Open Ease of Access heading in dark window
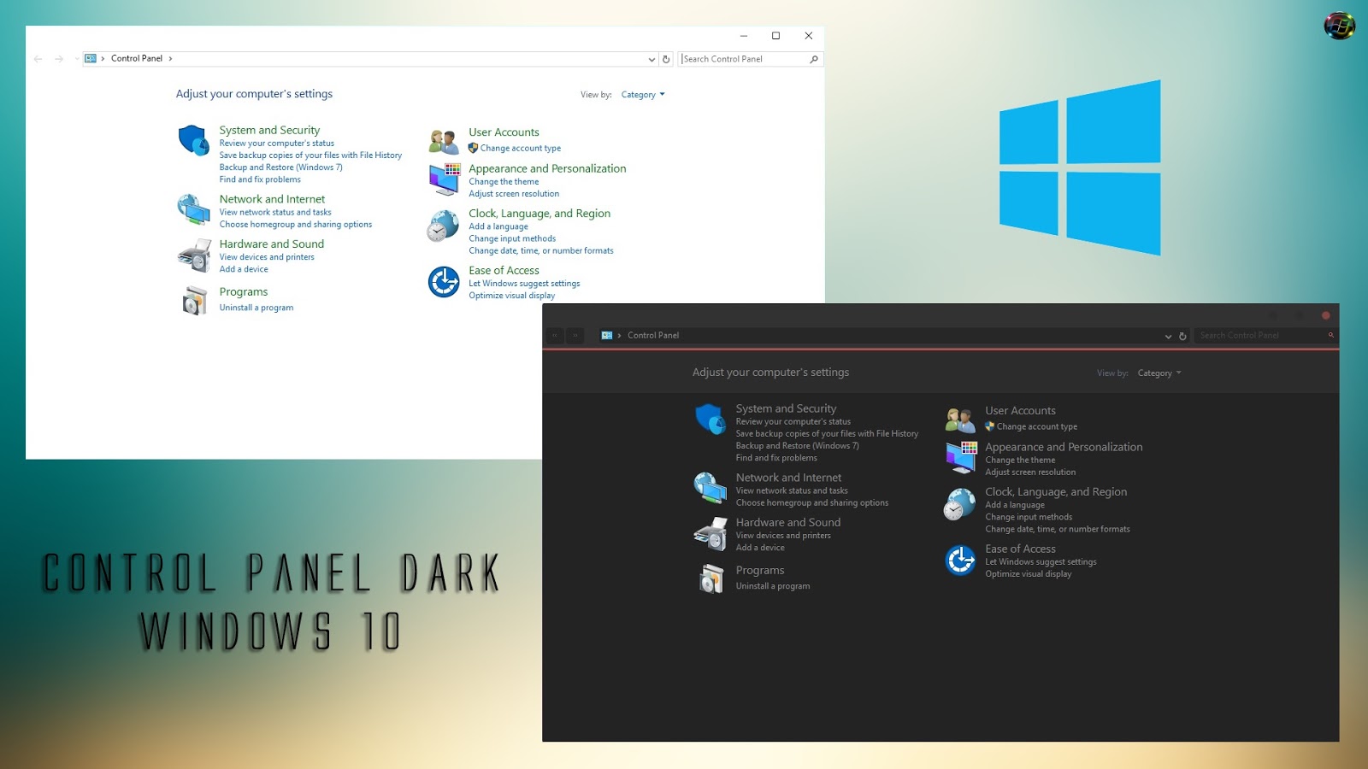The image size is (1368, 769). [1020, 549]
